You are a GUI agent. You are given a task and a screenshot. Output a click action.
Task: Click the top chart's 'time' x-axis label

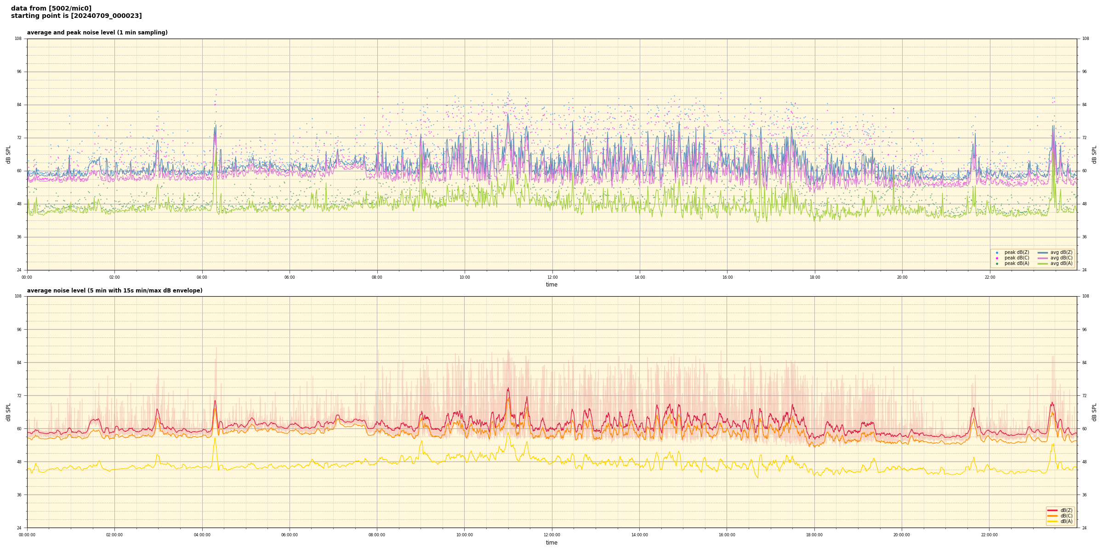551,285
